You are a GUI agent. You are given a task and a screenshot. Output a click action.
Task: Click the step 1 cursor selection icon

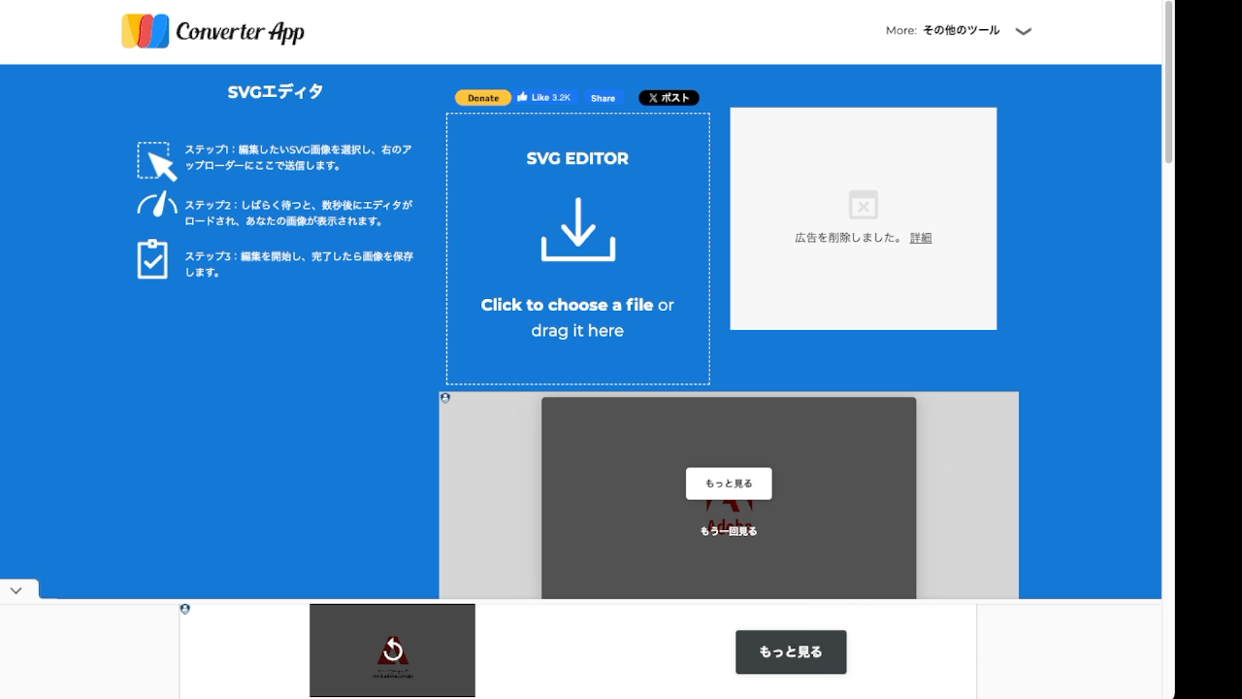156,161
